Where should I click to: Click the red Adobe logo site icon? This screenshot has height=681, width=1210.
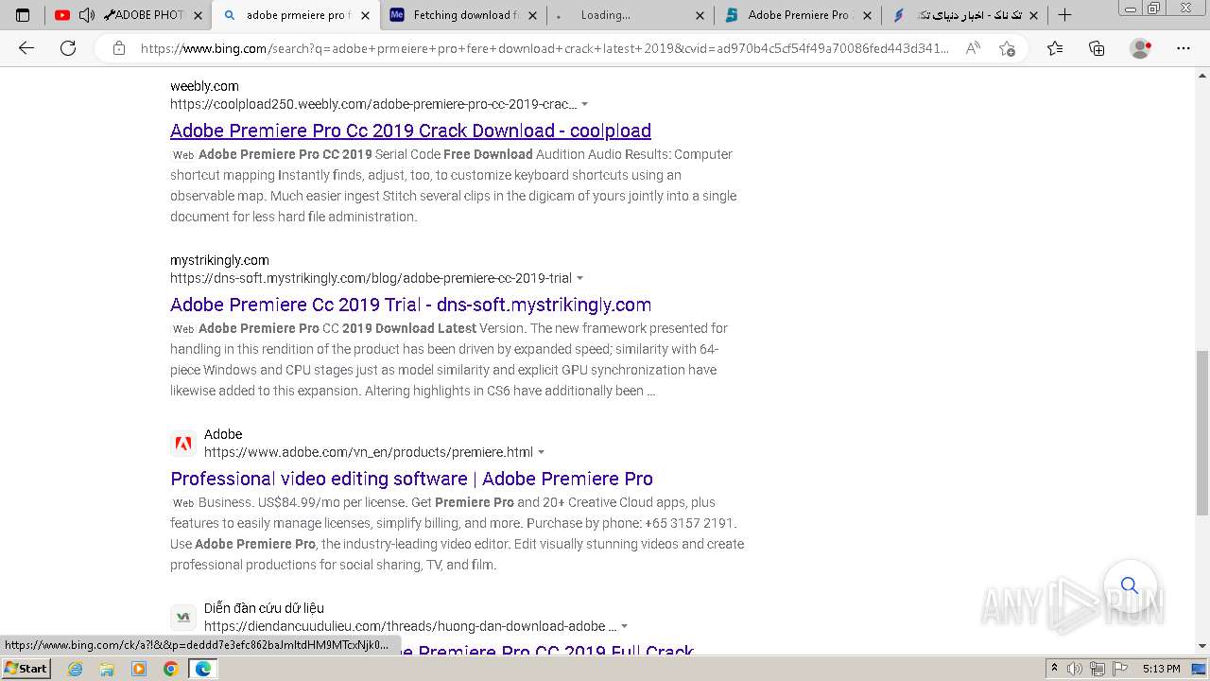point(183,444)
